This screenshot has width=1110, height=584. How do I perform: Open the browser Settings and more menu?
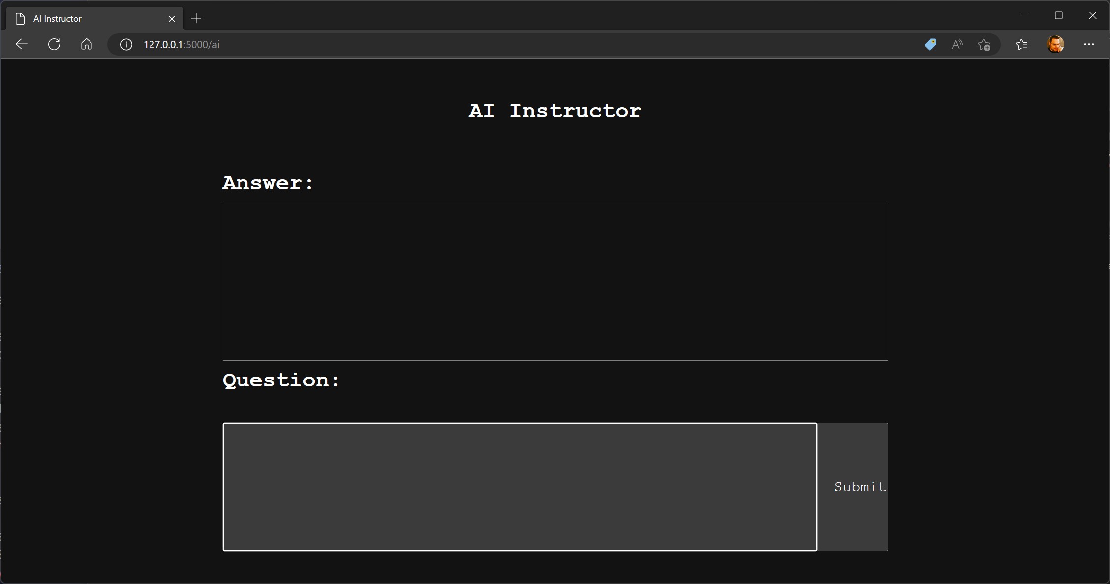coord(1089,44)
